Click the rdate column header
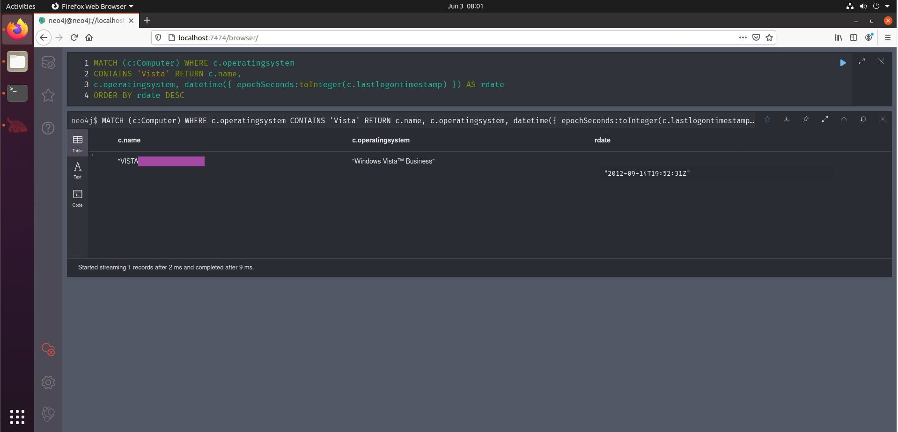The height and width of the screenshot is (432, 898). [x=602, y=140]
